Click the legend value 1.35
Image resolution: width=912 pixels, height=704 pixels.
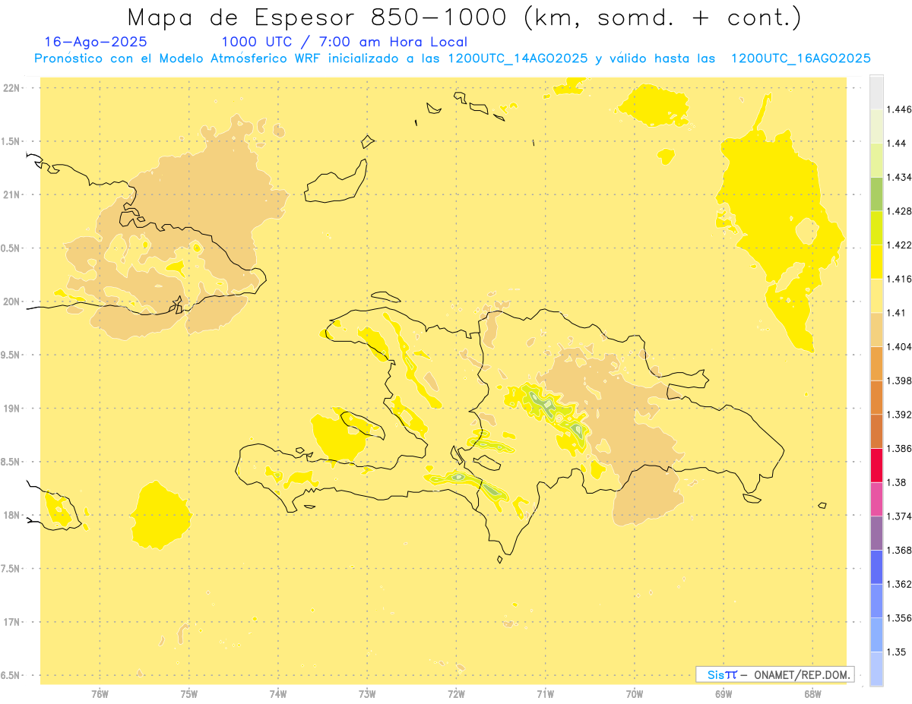896,652
